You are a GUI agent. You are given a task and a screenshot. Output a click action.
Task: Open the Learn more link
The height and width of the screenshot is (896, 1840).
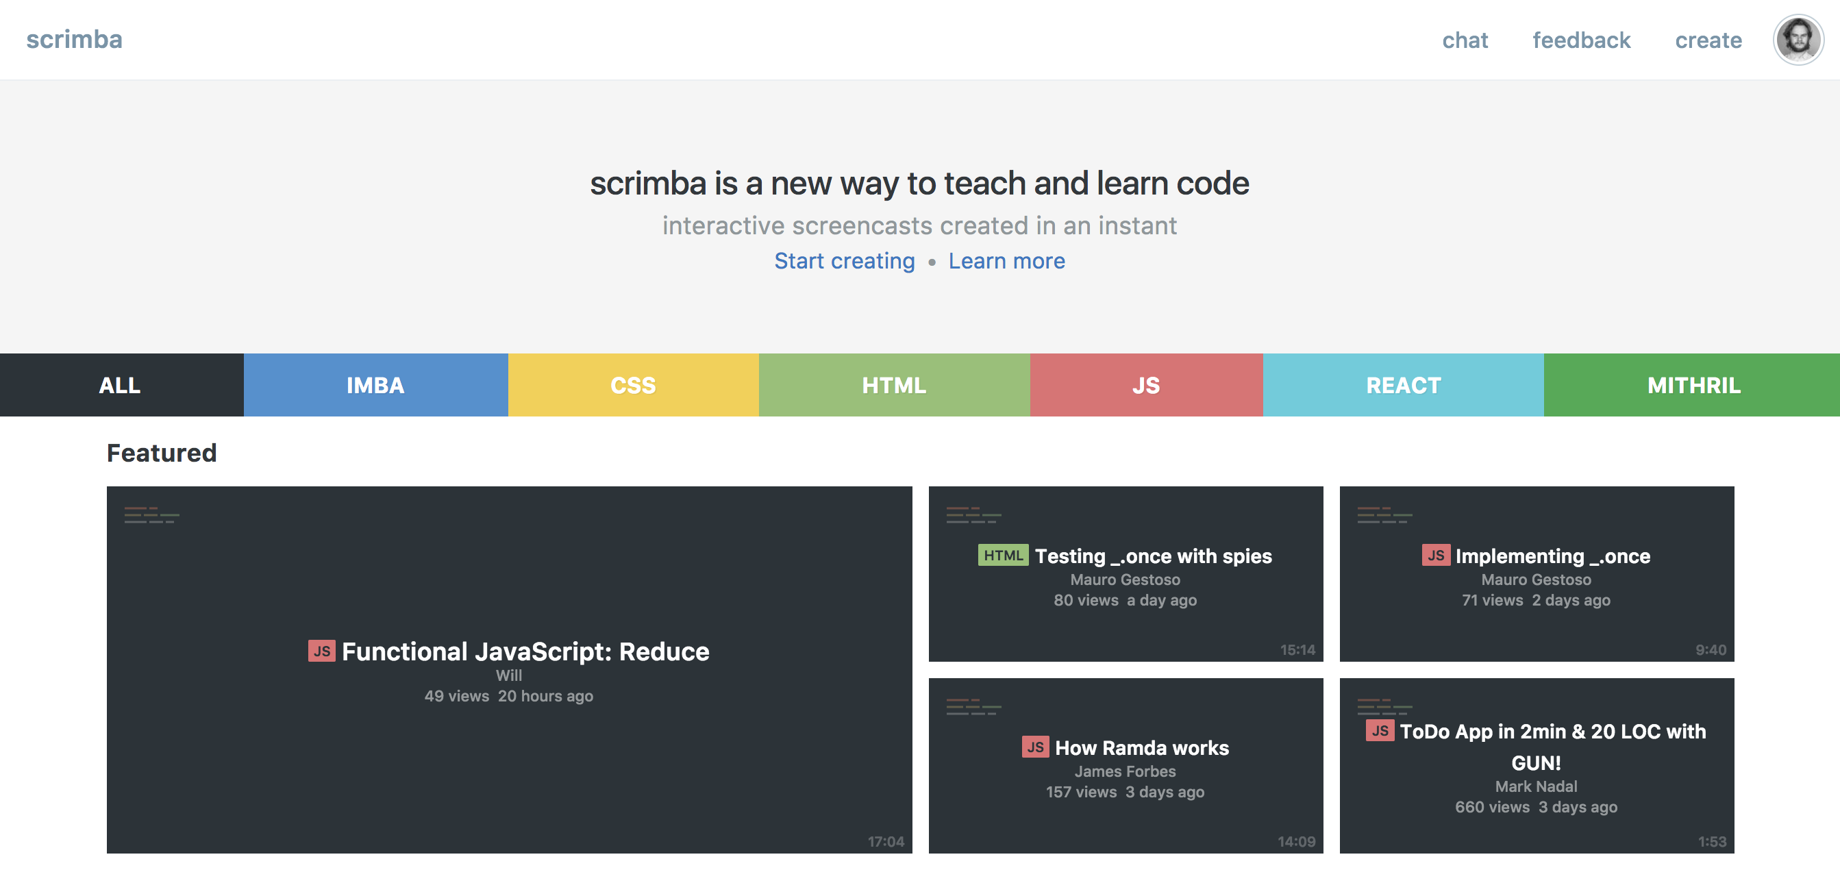click(1006, 261)
